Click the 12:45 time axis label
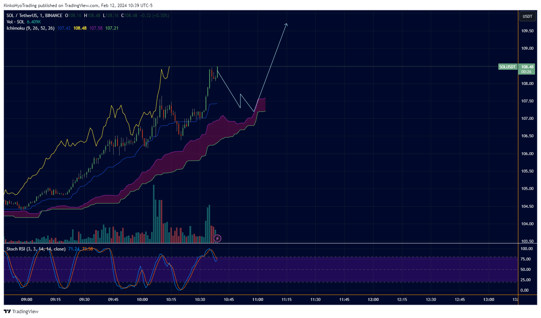This screenshot has height=318, width=541. click(x=460, y=299)
